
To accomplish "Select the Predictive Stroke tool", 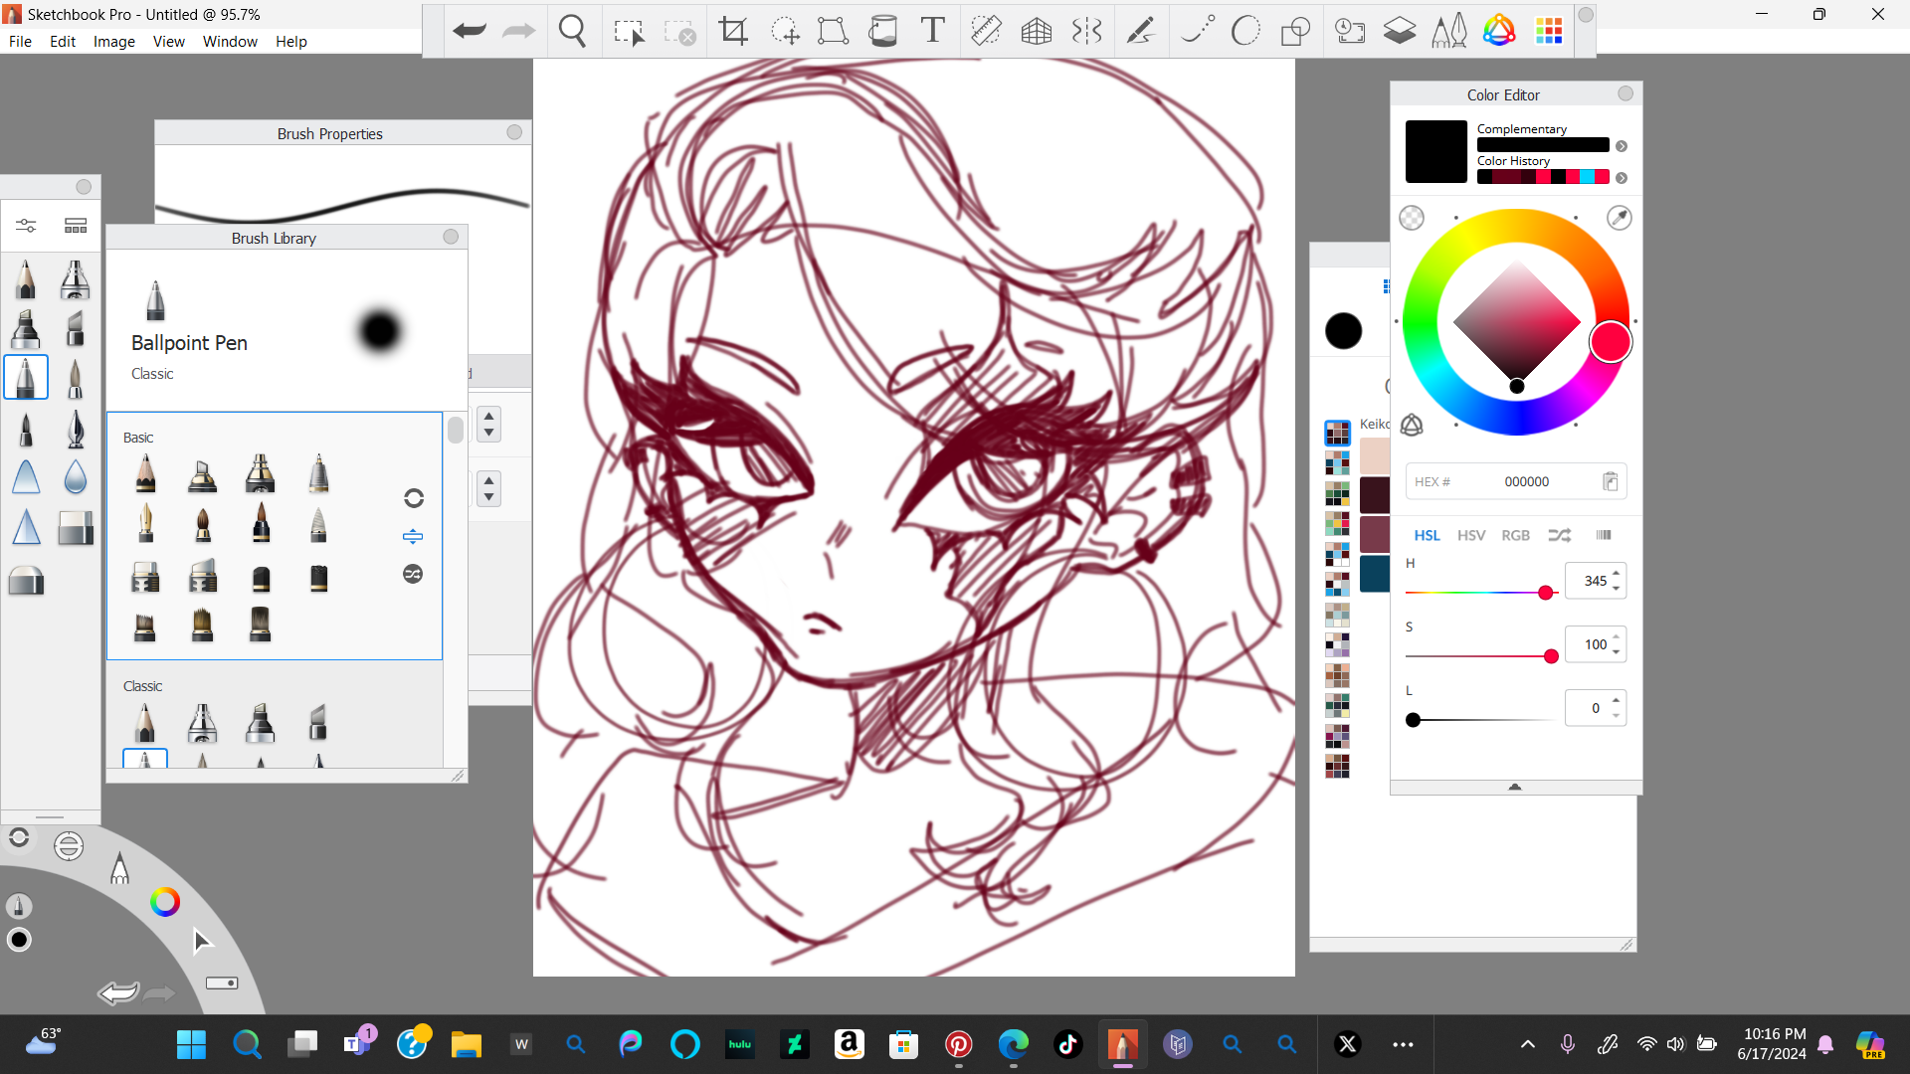I will point(1198,31).
